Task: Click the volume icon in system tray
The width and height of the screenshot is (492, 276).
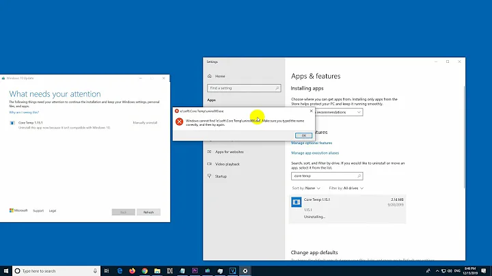Action: click(450, 271)
